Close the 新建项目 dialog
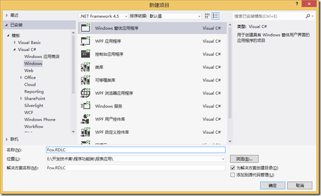Image resolution: width=321 pixels, height=196 pixels. (309, 4)
